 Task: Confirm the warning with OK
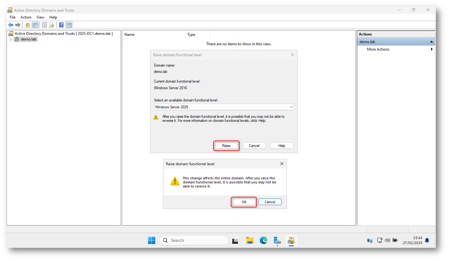click(244, 202)
